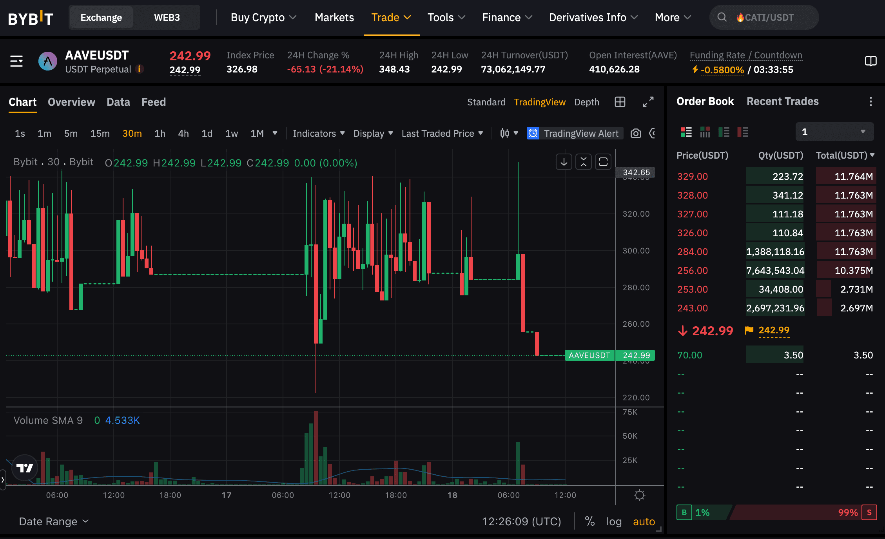Click the funding rate lightning icon
The height and width of the screenshot is (539, 885).
coord(695,69)
